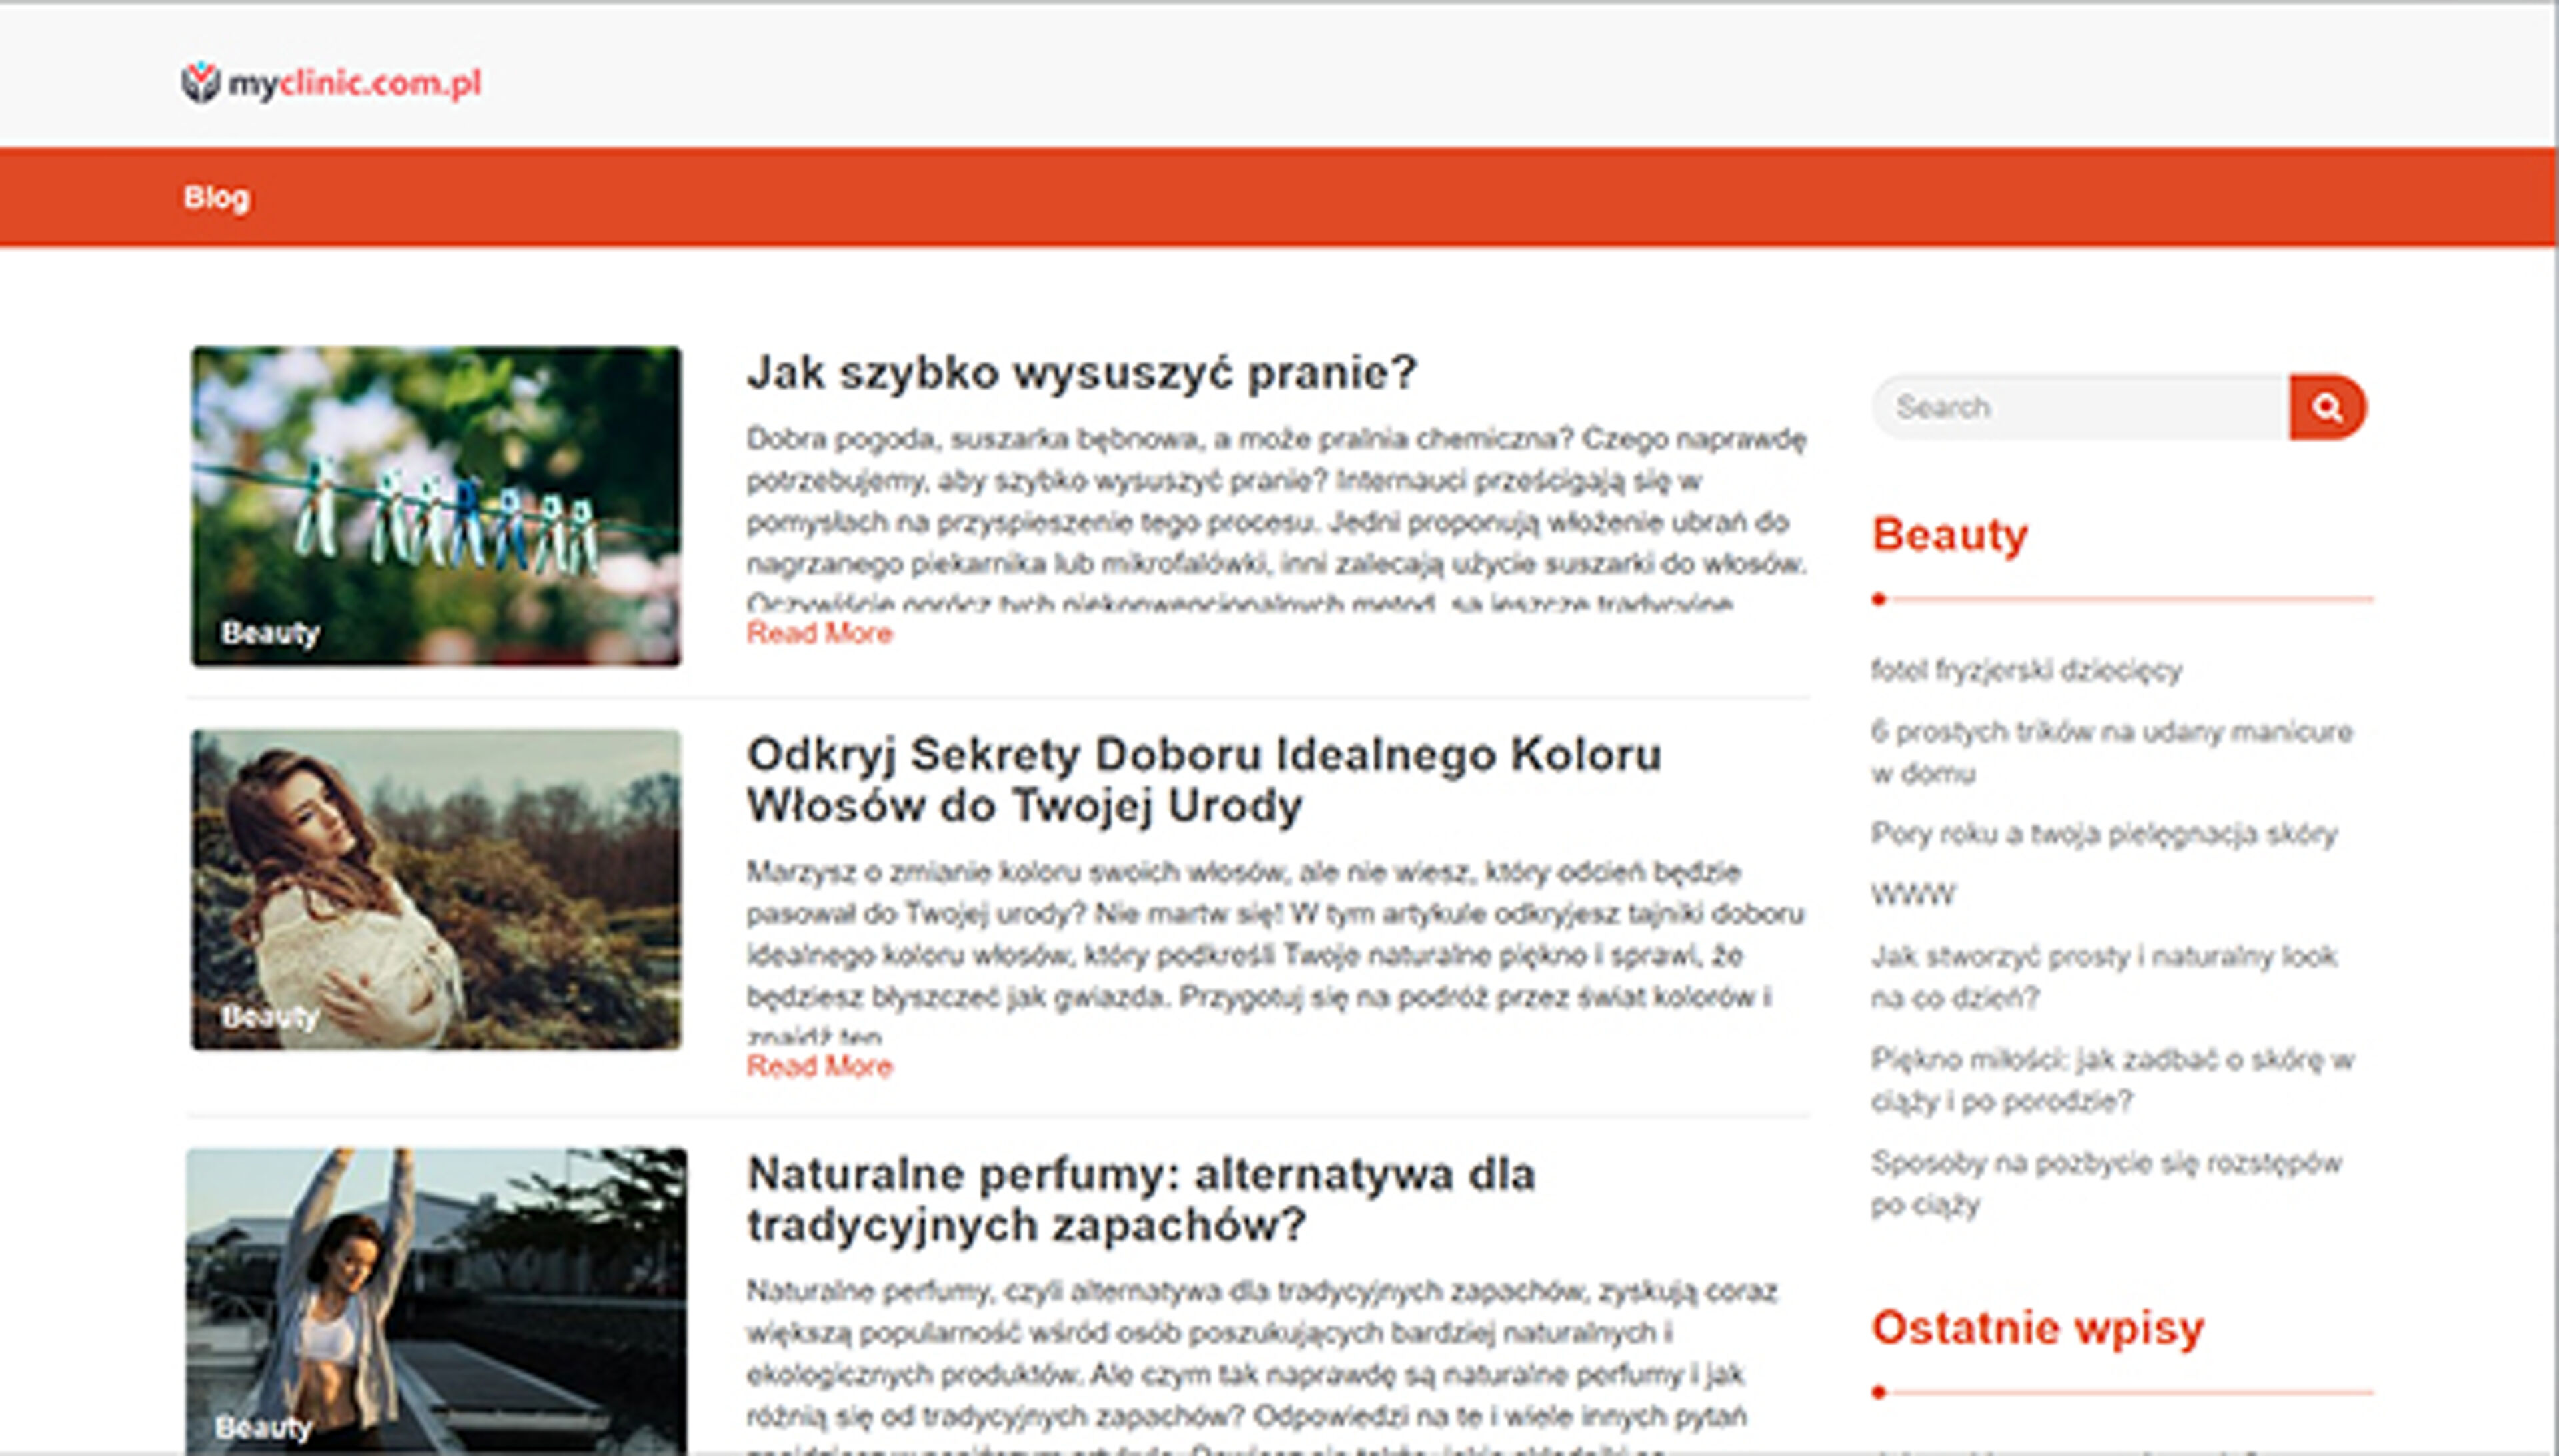Screen dimensions: 2559x1456
Task: Select the Beauty badge on clothespins photo
Action: pos(270,631)
